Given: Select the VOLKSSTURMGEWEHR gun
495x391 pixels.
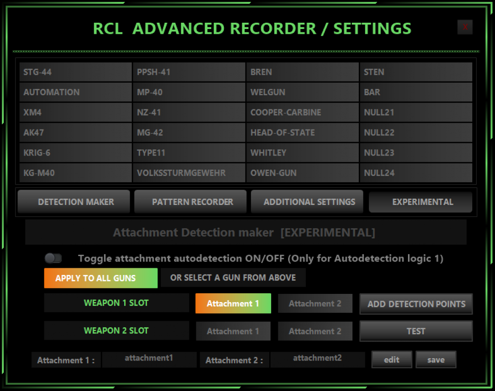Looking at the screenshot, I should (189, 173).
